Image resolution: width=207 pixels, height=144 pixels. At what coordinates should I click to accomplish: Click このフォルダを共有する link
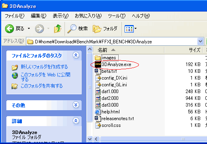(42, 86)
